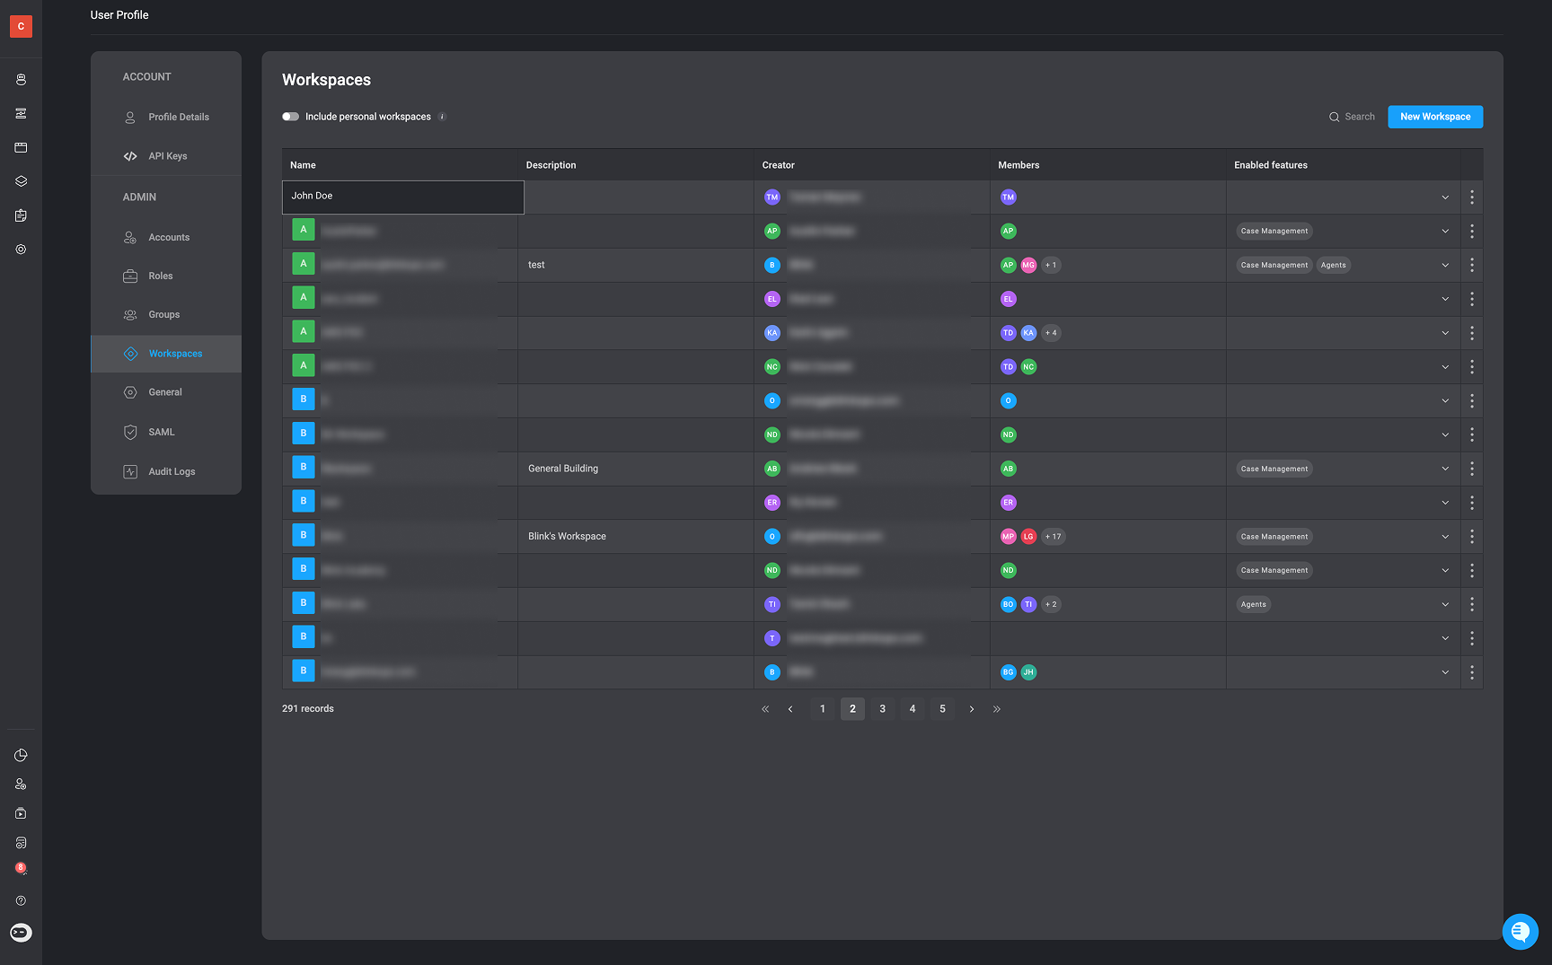Open the help question mark icon

(21, 900)
